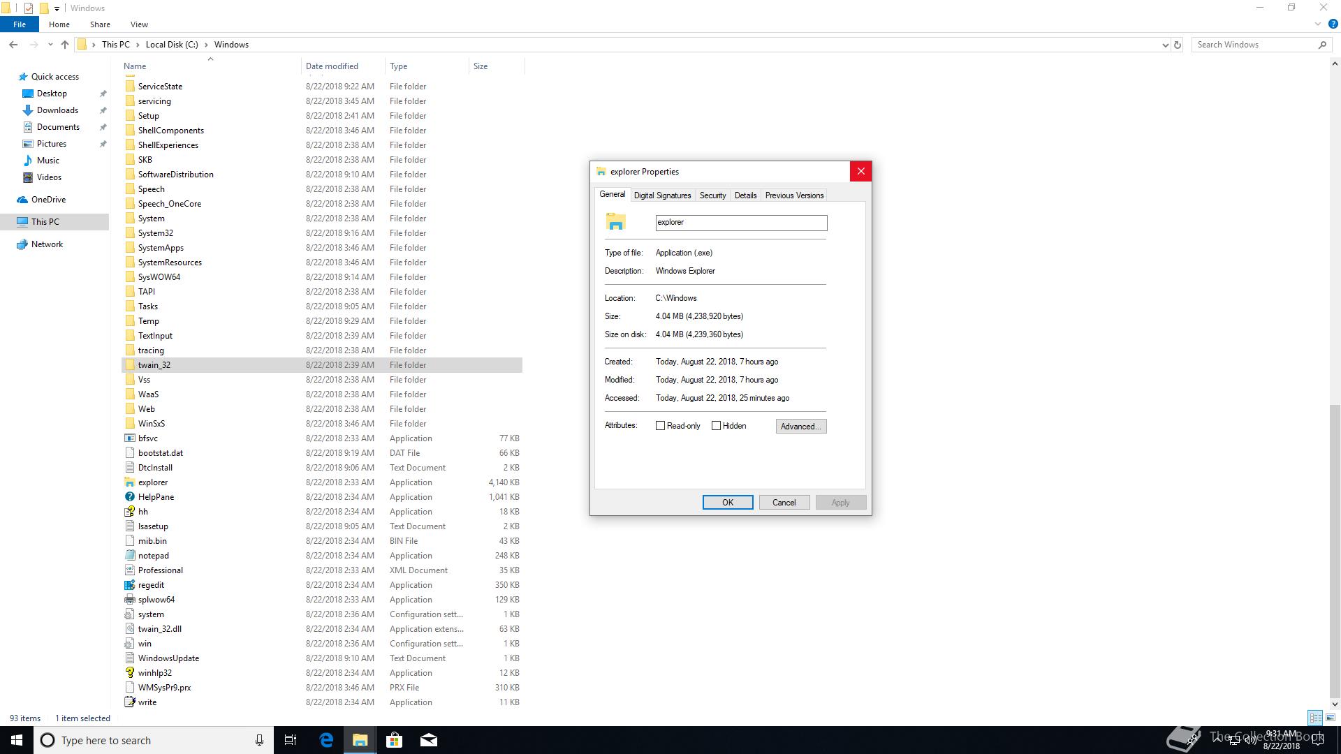
Task: Open the View ribbon tab
Action: 139,24
